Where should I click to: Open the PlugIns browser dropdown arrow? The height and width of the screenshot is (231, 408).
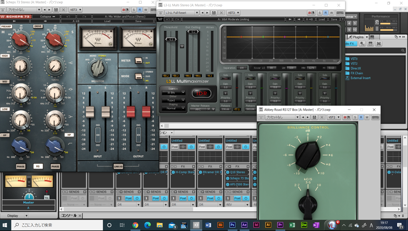pos(367,37)
